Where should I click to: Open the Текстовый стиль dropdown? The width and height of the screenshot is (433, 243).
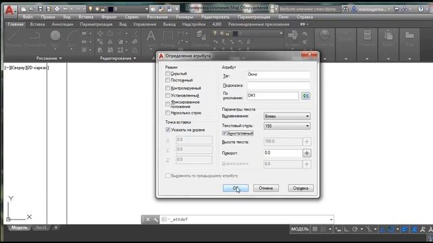coord(287,126)
